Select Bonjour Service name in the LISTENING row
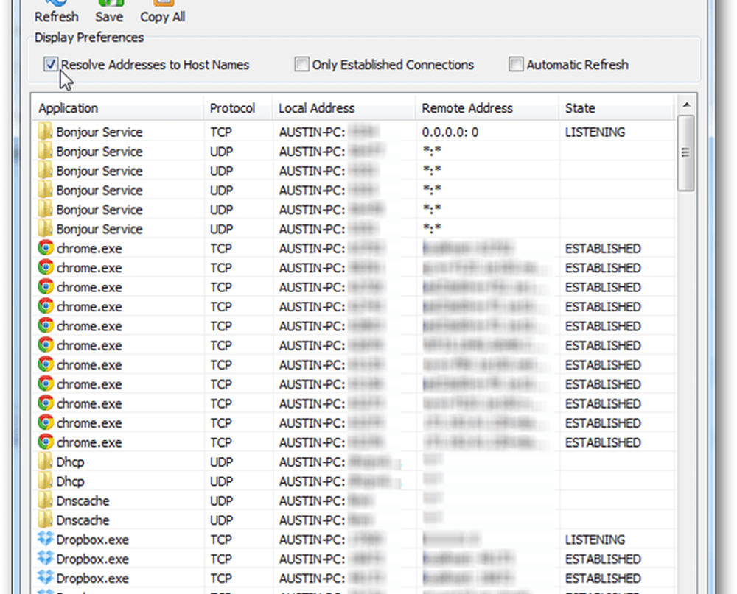 point(99,132)
